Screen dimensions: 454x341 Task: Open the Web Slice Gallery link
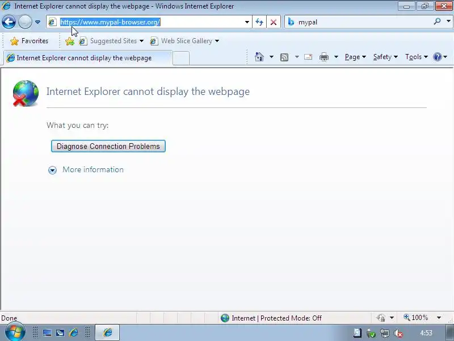point(184,41)
